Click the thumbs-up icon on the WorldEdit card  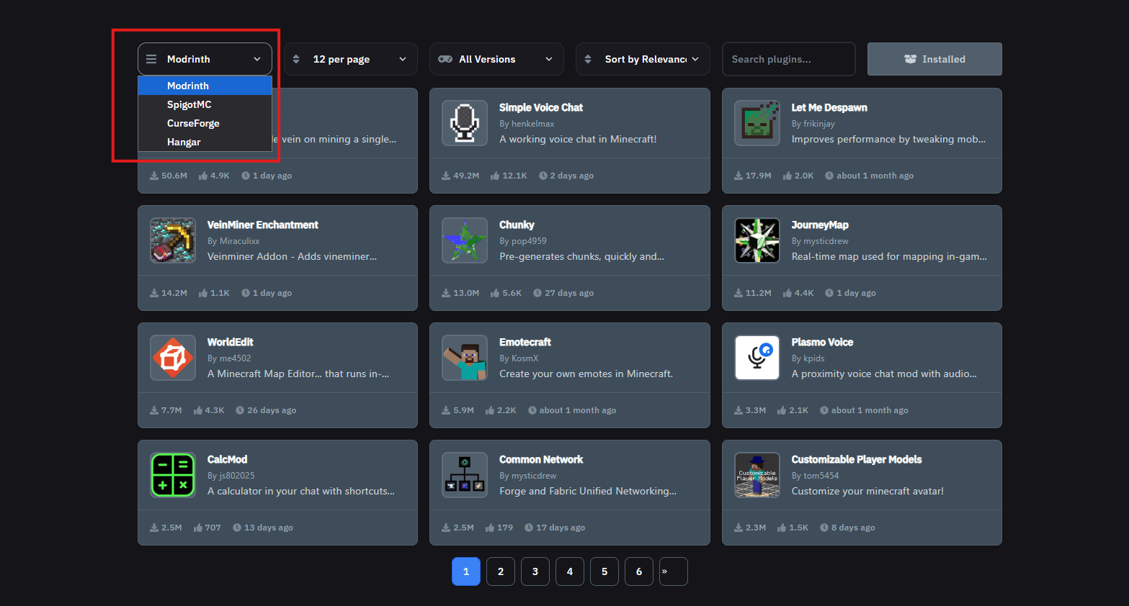(198, 410)
